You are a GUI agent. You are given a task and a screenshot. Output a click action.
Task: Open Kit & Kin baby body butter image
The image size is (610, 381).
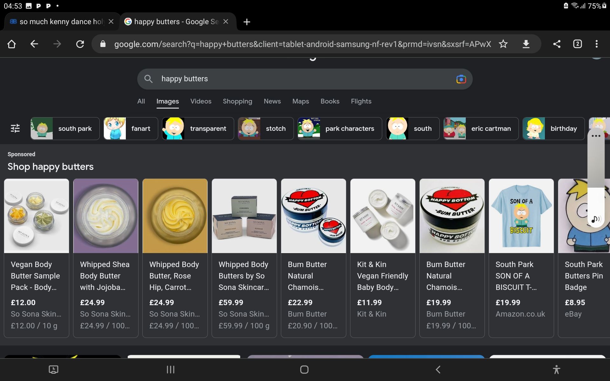point(383,216)
